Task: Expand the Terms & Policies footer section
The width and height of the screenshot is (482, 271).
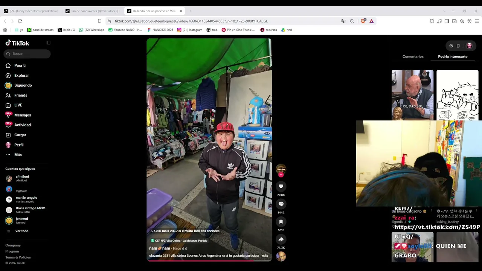Action: (x=18, y=257)
